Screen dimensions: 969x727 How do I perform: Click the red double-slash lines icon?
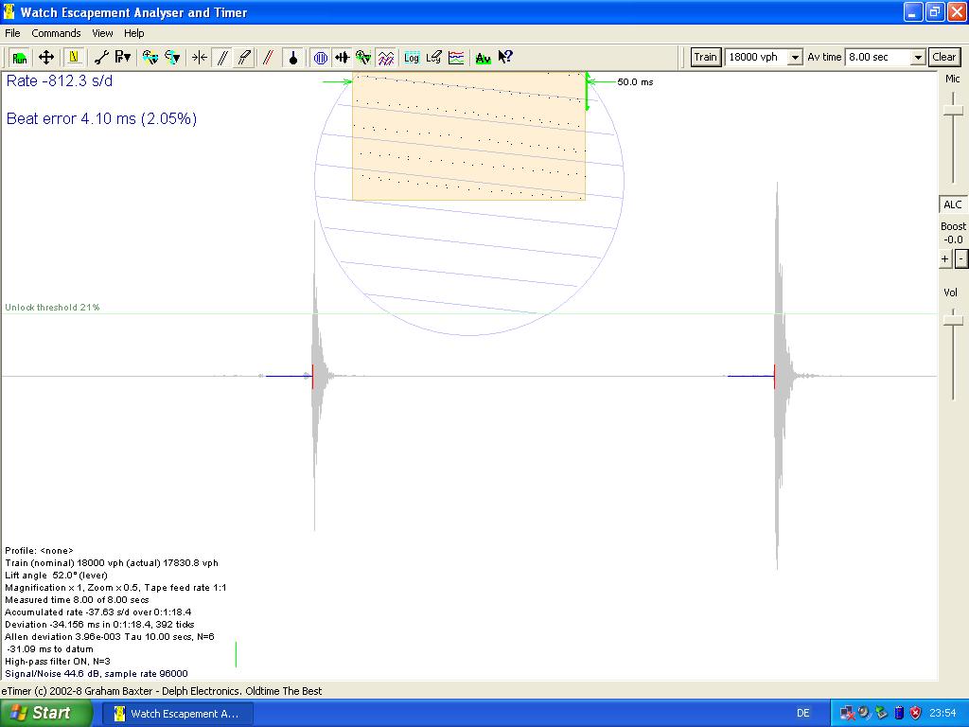(x=268, y=58)
